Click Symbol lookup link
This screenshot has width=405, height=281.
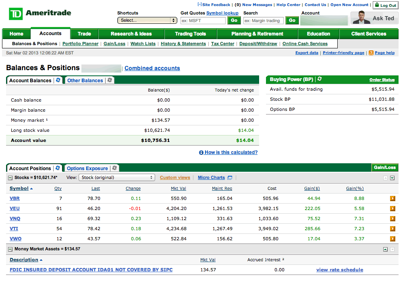222,13
